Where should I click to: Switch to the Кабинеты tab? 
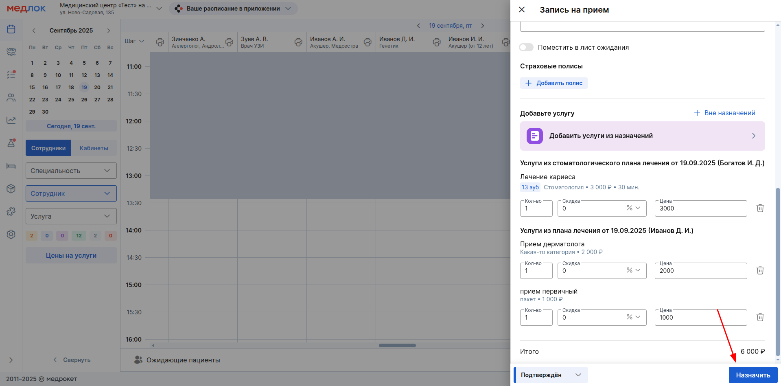pos(94,148)
